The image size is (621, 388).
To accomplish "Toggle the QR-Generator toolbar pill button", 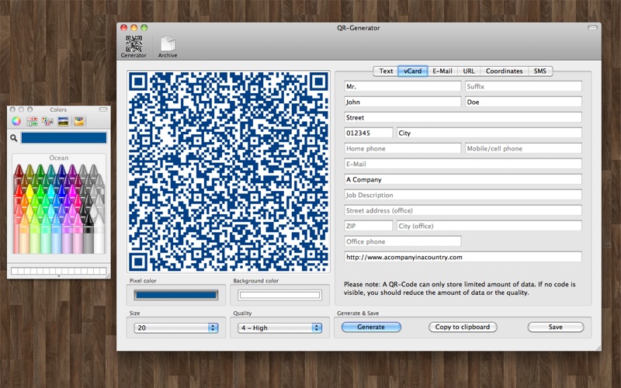I will [592, 28].
